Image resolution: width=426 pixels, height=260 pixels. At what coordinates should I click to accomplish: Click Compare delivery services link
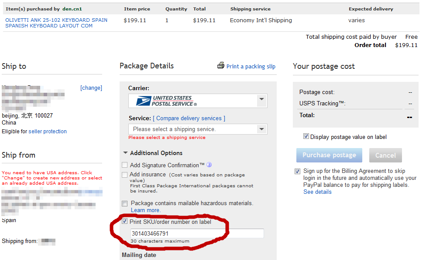[189, 118]
